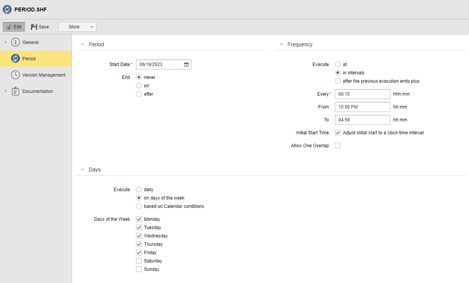Enable Allow One Overlap
The height and width of the screenshot is (283, 469).
click(338, 145)
